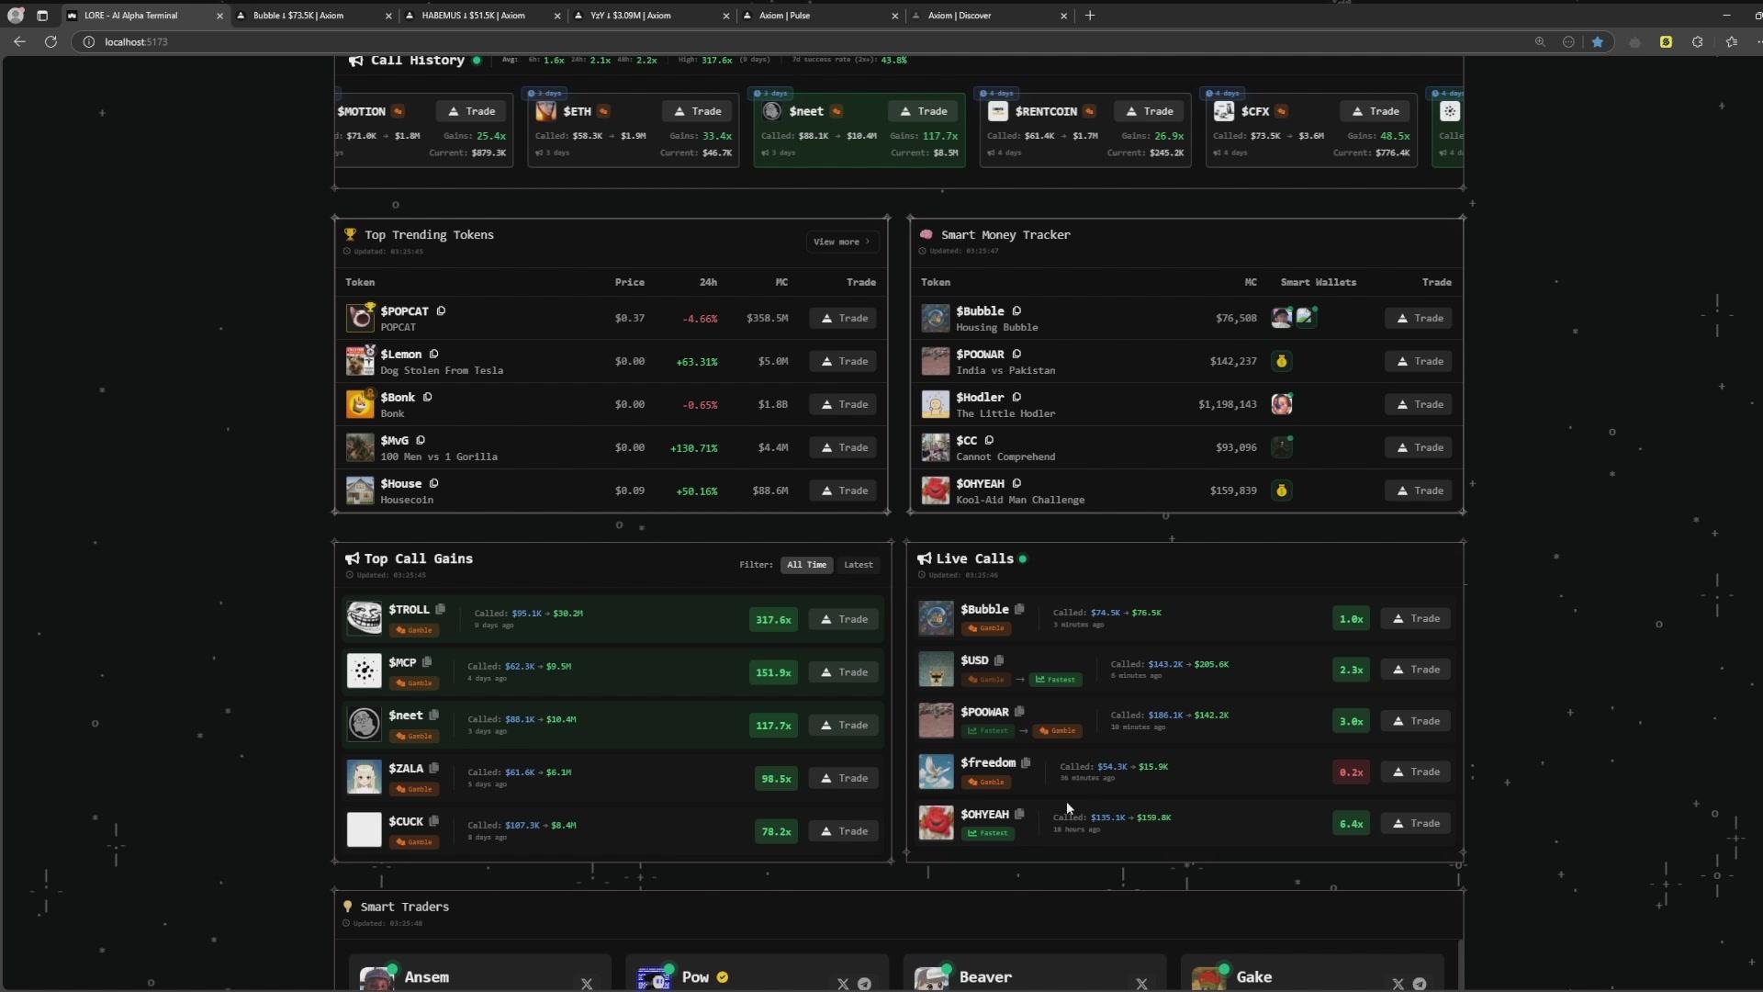This screenshot has height=992, width=1763.
Task: Open browser zoom magnifier icon
Action: (x=1540, y=41)
